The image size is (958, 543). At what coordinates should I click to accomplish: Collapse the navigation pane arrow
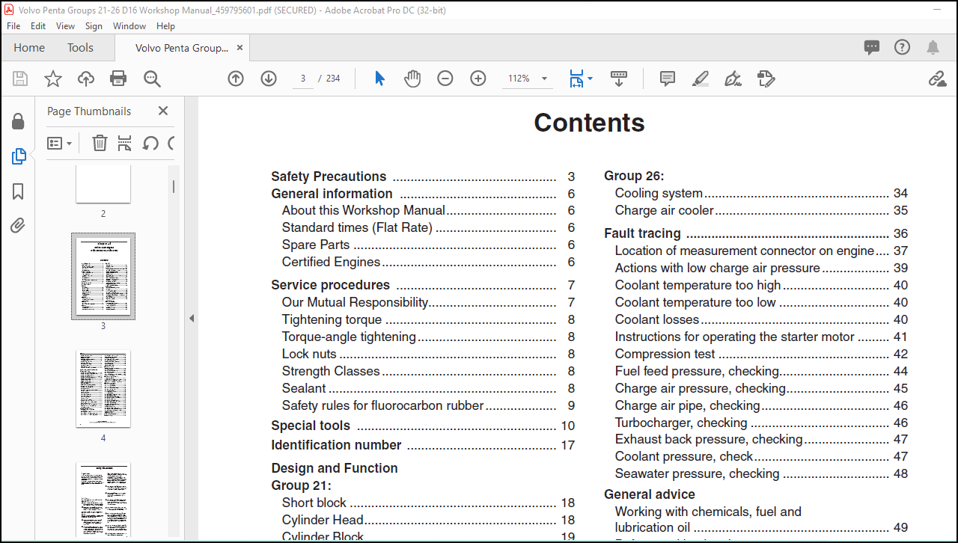(x=191, y=318)
